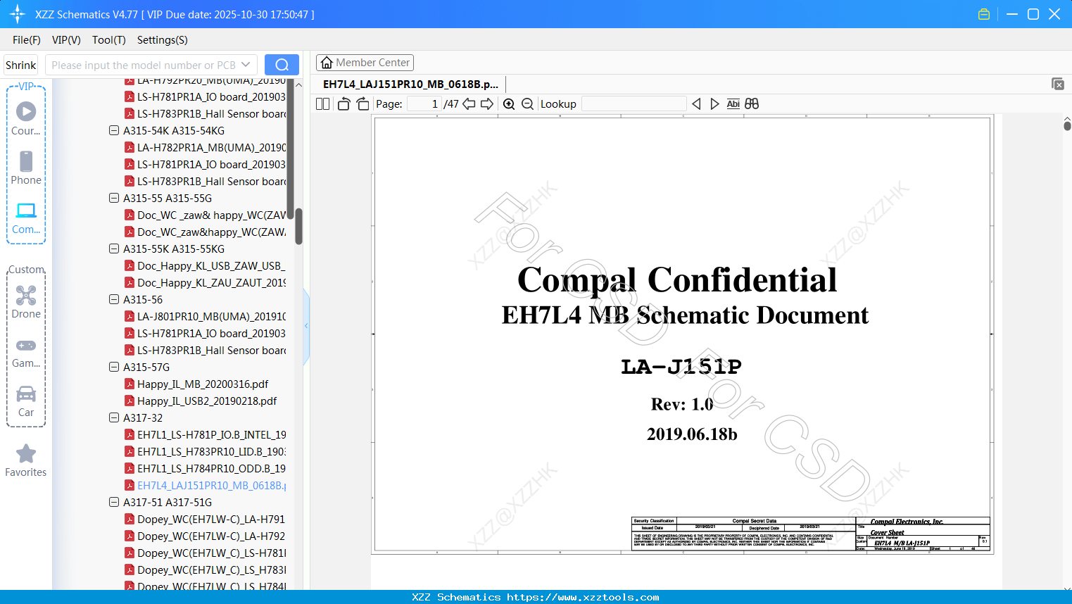This screenshot has height=604, width=1072.
Task: Click the Lookup text field
Action: tap(634, 104)
